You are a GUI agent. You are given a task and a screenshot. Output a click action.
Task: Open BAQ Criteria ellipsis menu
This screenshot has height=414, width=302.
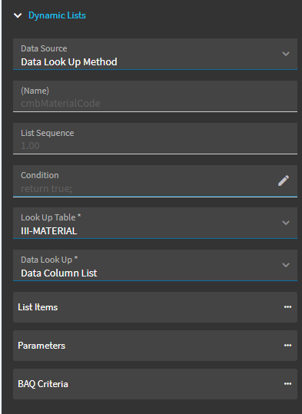coord(287,384)
